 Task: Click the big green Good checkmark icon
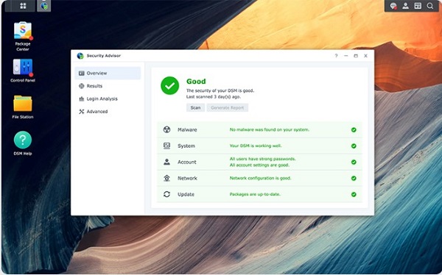coord(169,85)
